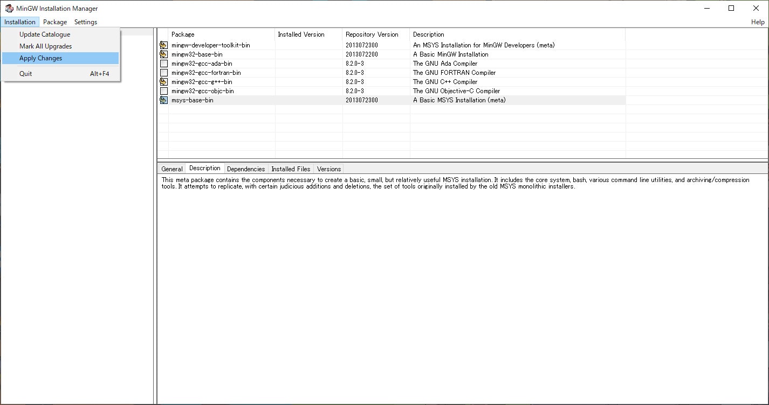The width and height of the screenshot is (769, 405).
Task: Toggle the mingw32-gcc-objc-bin checkbox
Action: 163,91
